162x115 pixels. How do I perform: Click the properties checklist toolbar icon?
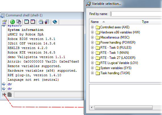tap(5, 22)
